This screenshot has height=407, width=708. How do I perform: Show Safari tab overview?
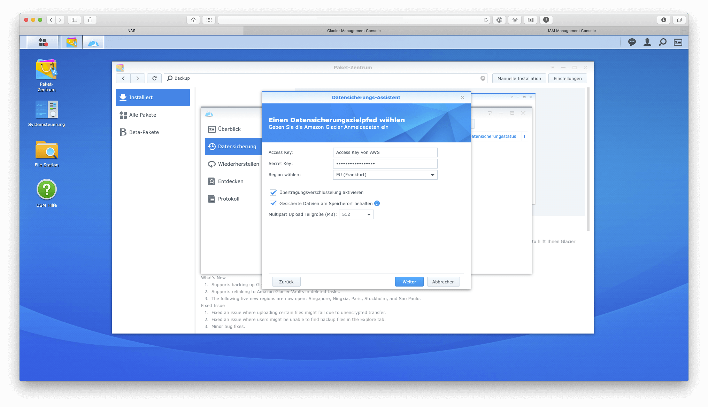679,20
